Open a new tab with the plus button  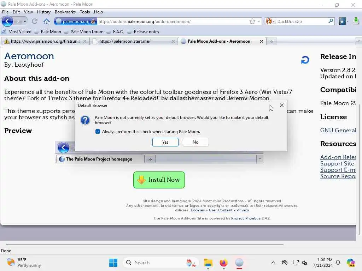pyautogui.click(x=272, y=41)
